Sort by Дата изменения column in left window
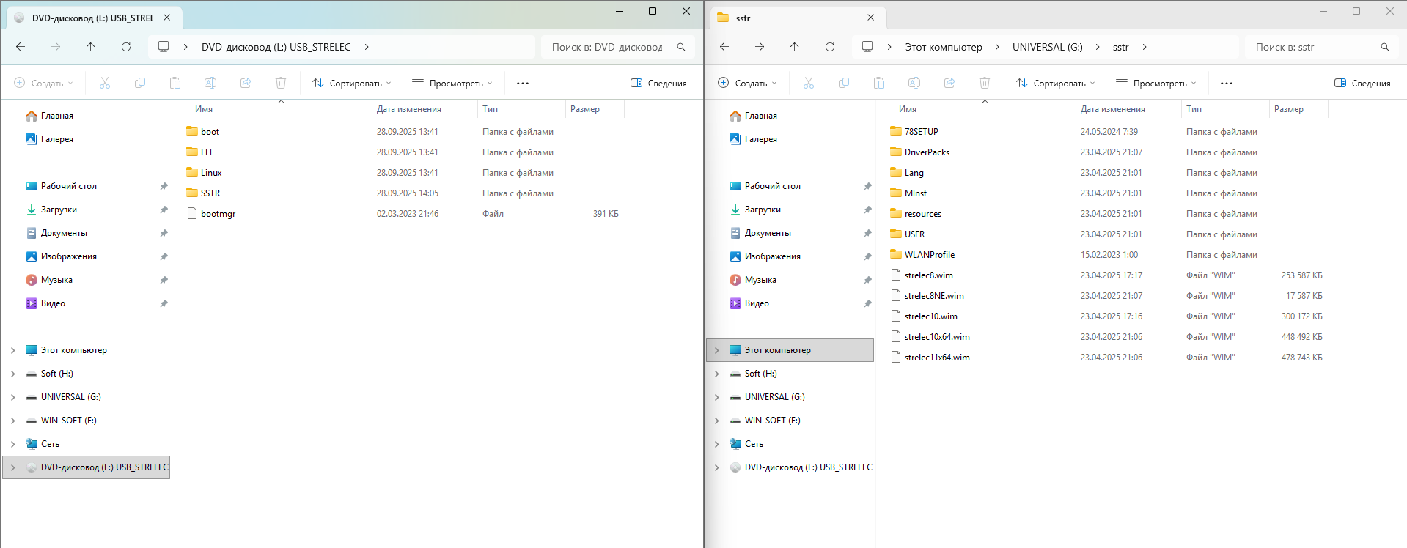Viewport: 1407px width, 548px height. tap(408, 109)
